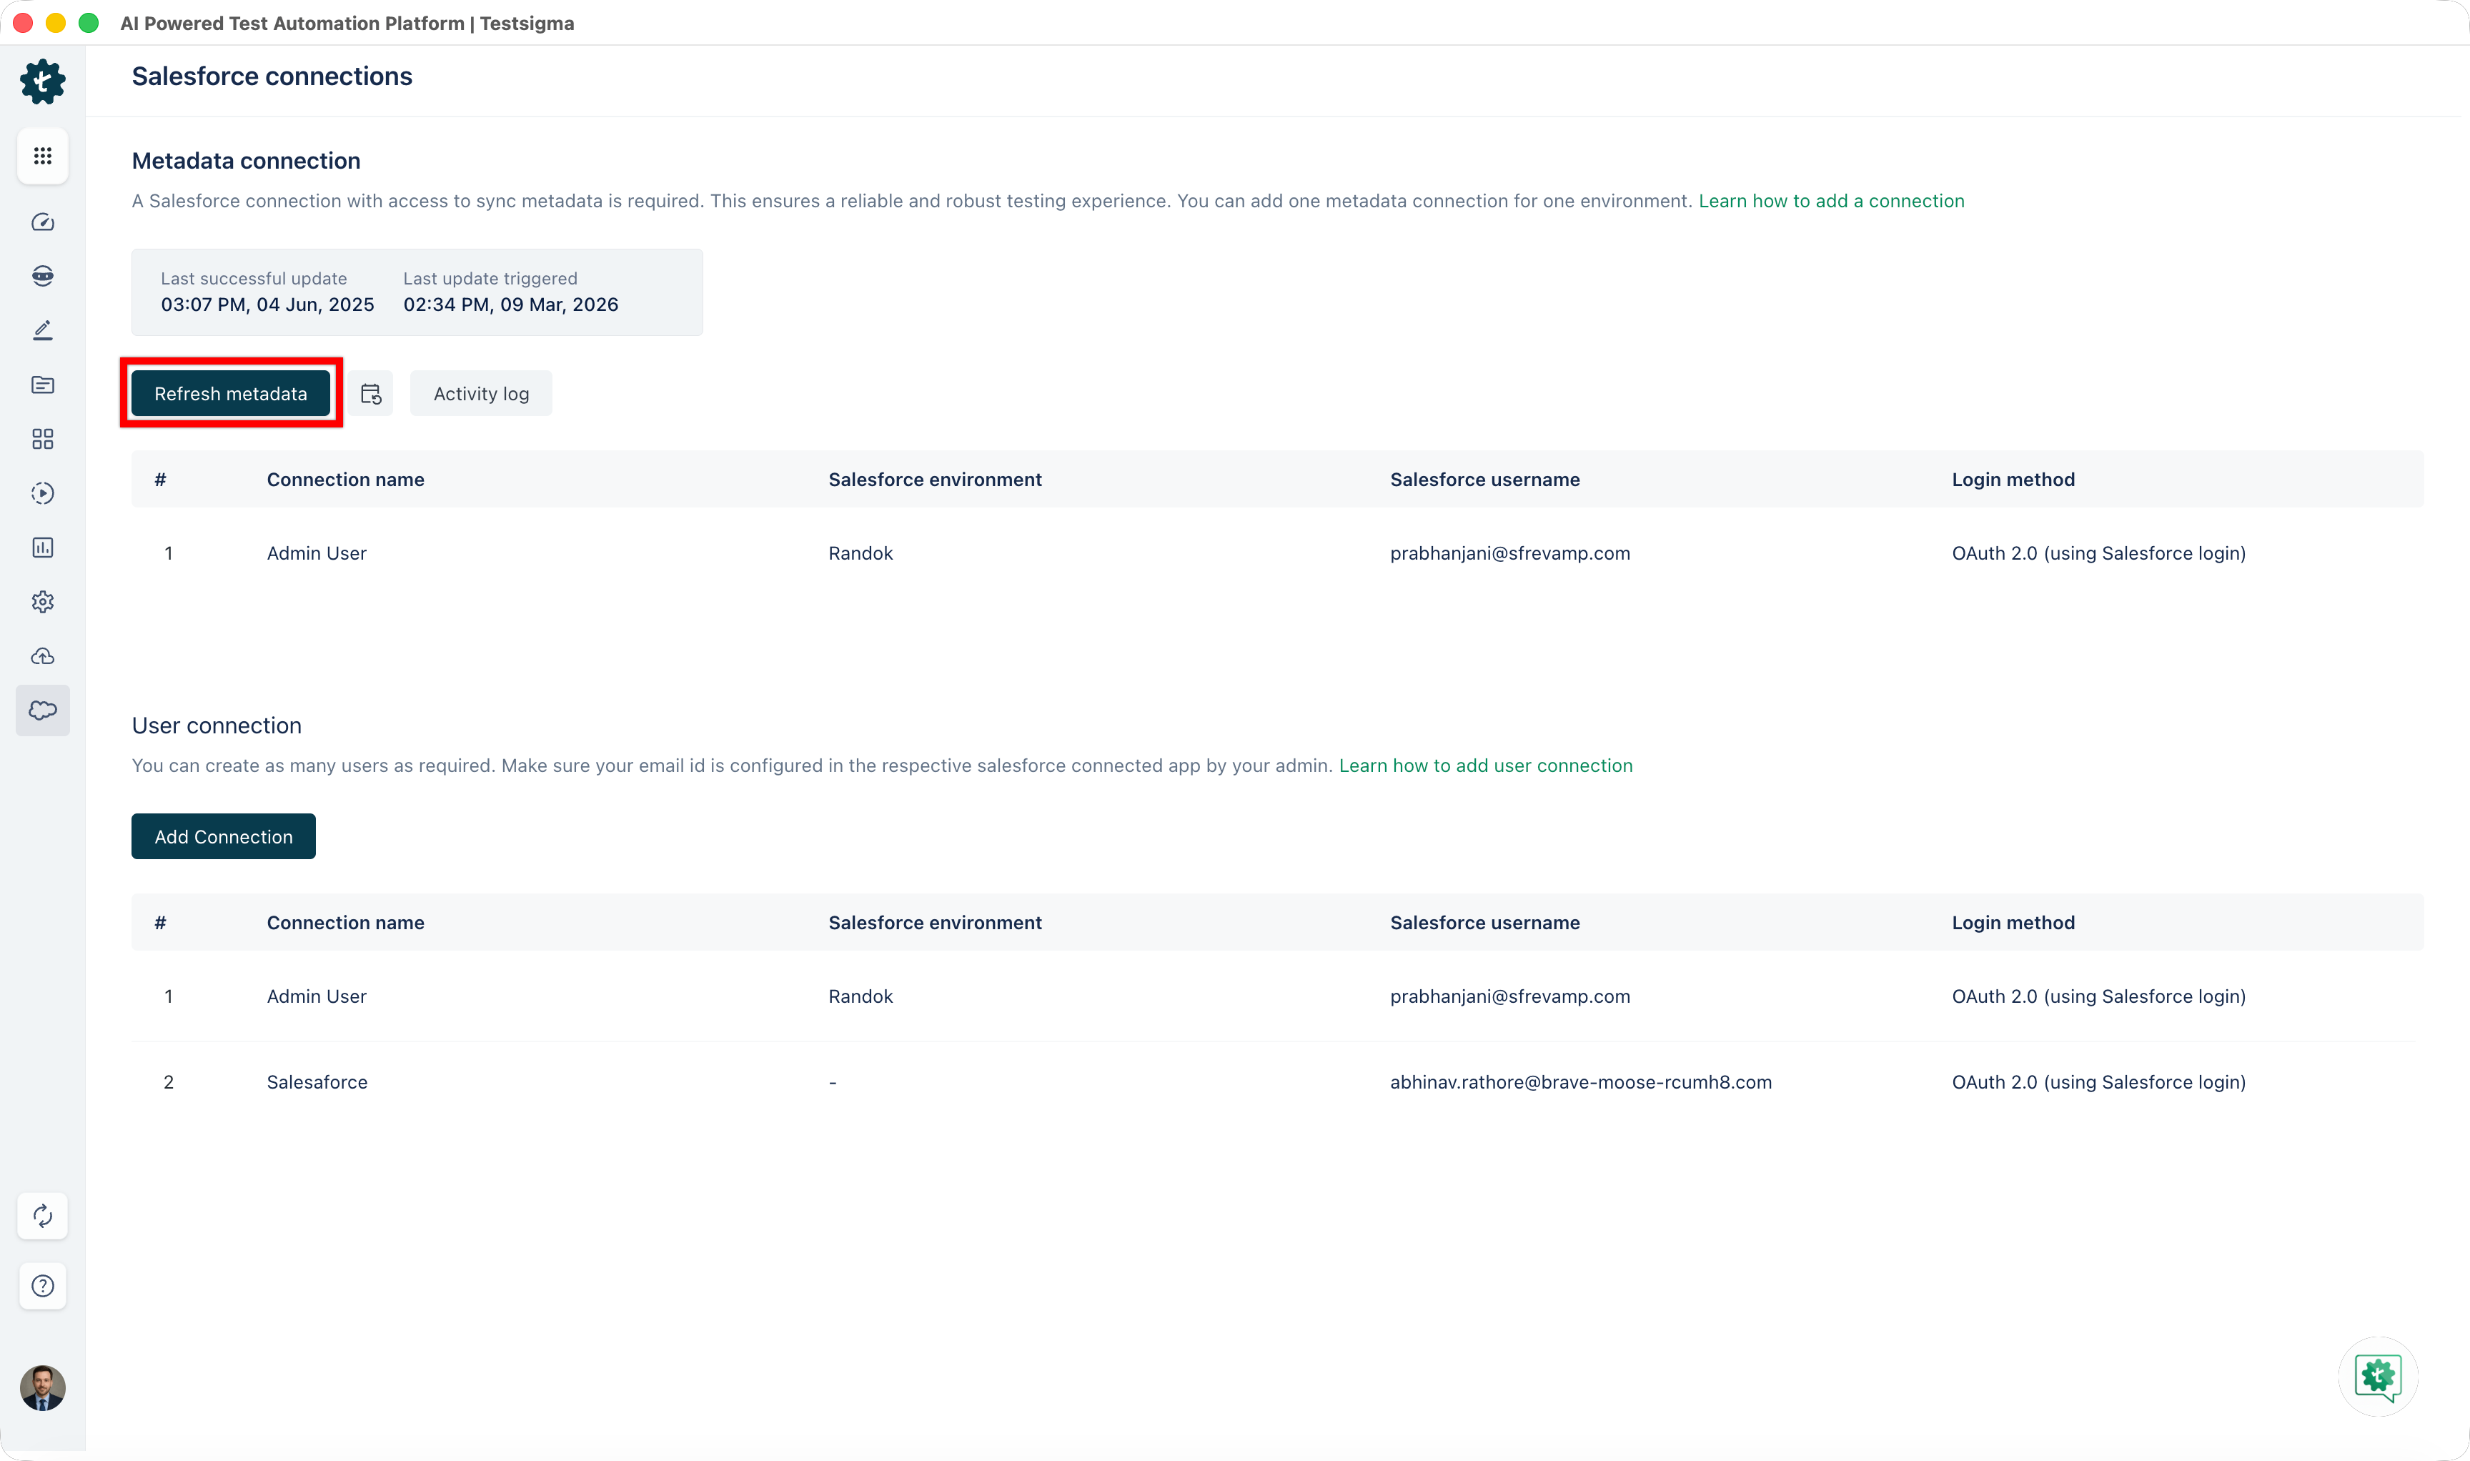Open the four-squares modules sidebar icon
2470x1461 pixels.
(x=42, y=439)
